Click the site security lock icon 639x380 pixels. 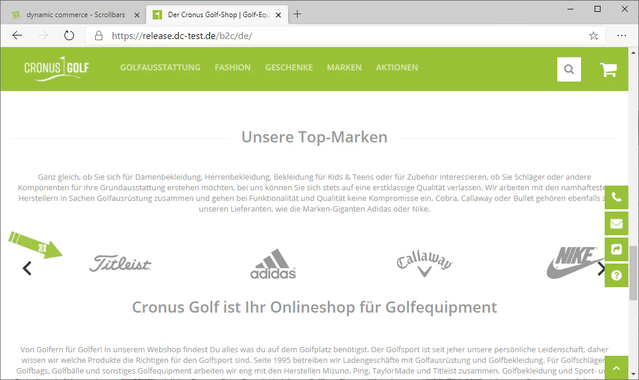point(99,36)
